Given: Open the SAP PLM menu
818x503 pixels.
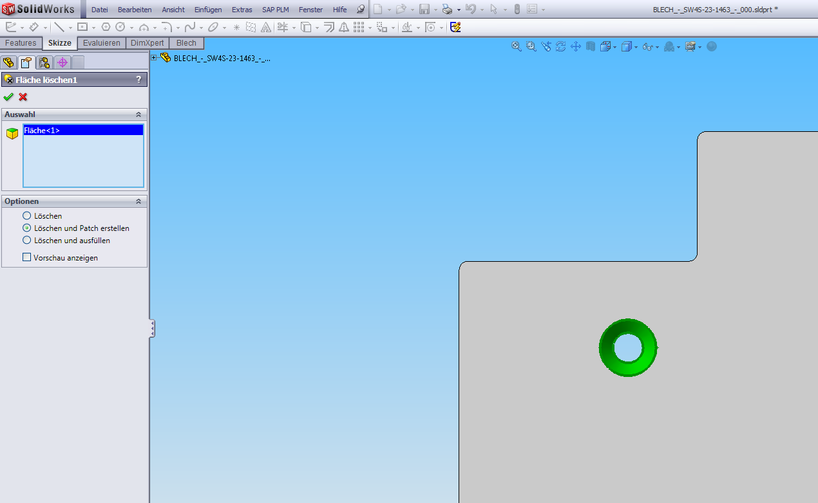Looking at the screenshot, I should [x=276, y=10].
